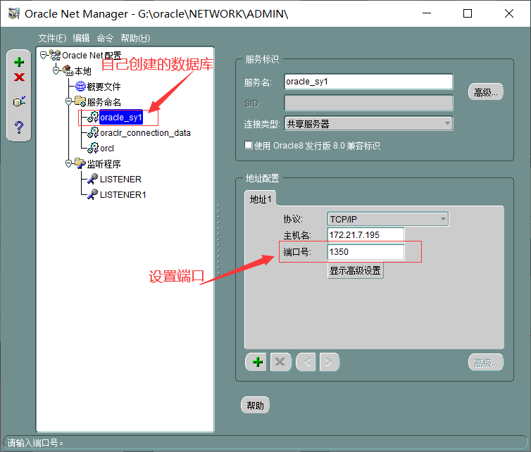Select oraclr_connection_data in the tree
Screen dimensions: 531x452
tap(145, 133)
